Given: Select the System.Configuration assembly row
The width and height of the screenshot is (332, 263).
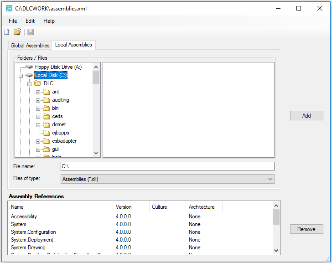Looking at the screenshot, I should pyautogui.click(x=140, y=232).
